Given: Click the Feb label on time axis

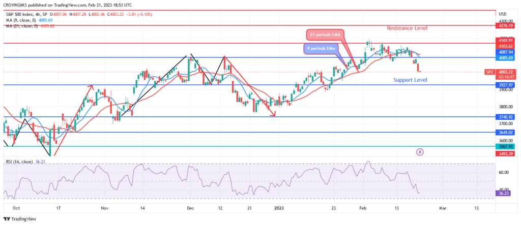Looking at the screenshot, I should tap(363, 208).
